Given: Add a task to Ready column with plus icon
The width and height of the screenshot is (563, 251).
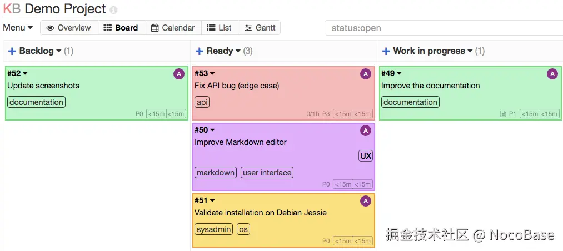Looking at the screenshot, I should click(x=200, y=51).
